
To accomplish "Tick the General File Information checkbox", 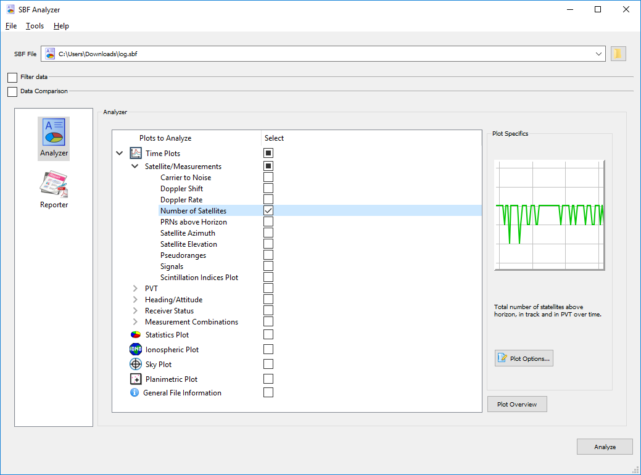I will 268,392.
